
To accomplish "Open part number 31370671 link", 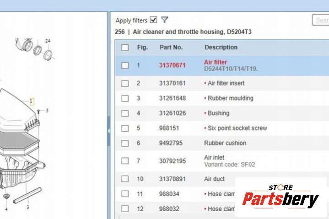I will (172, 65).
